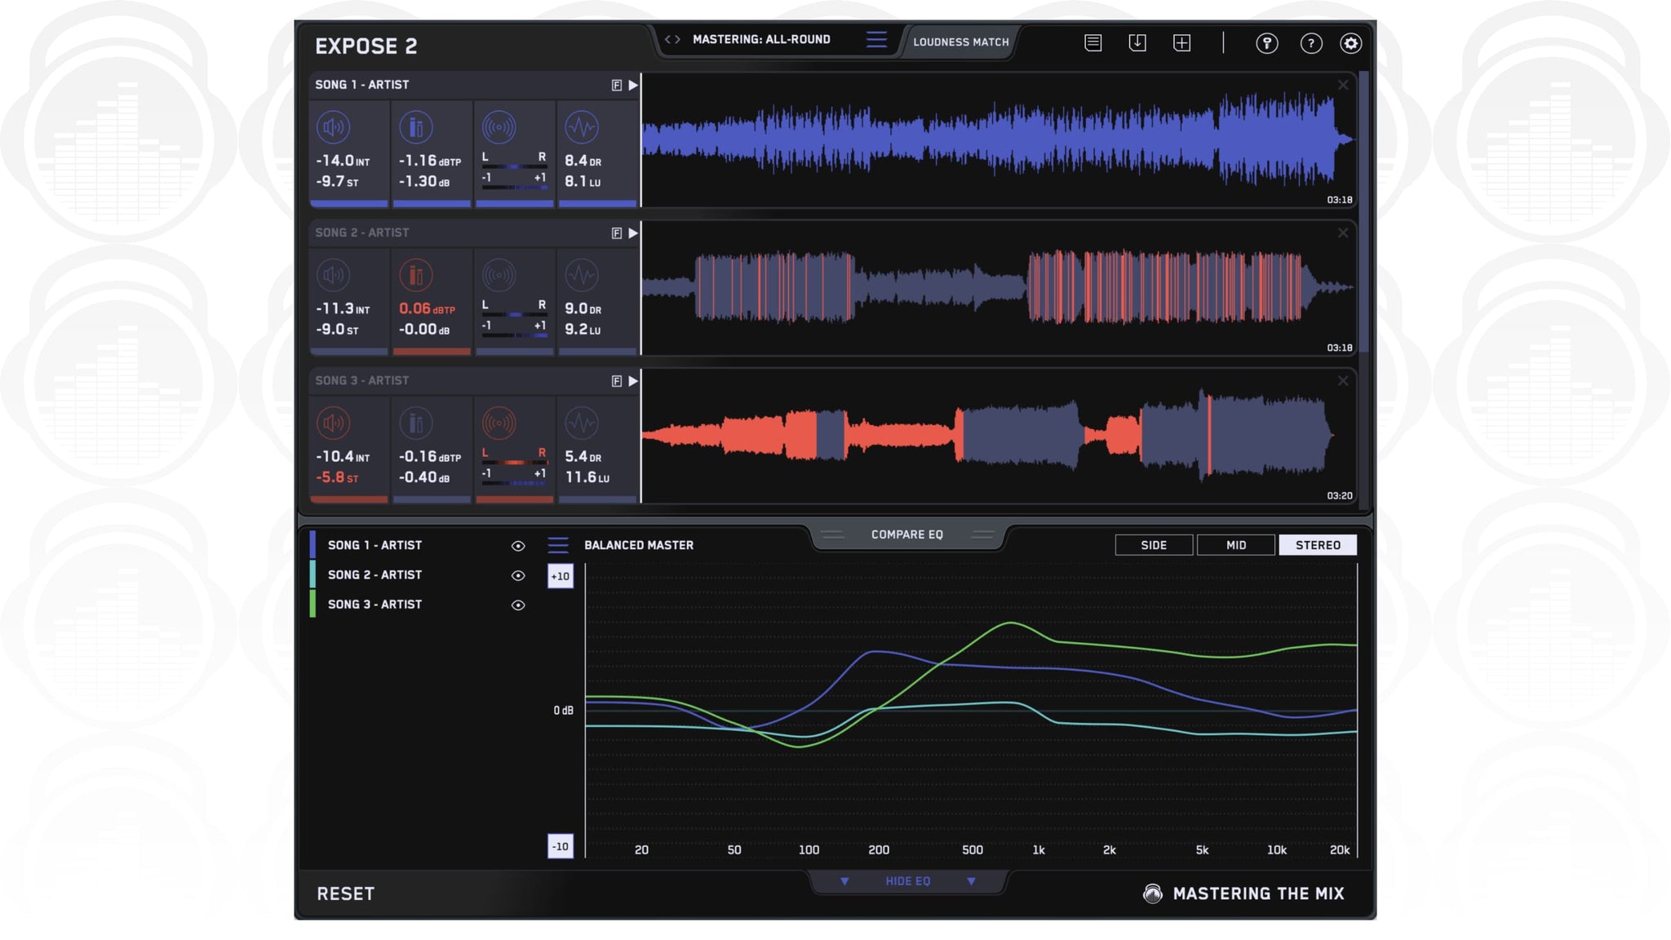Viewport: 1671px width, 940px height.
Task: Click the +10 EQ range button
Action: tap(560, 576)
